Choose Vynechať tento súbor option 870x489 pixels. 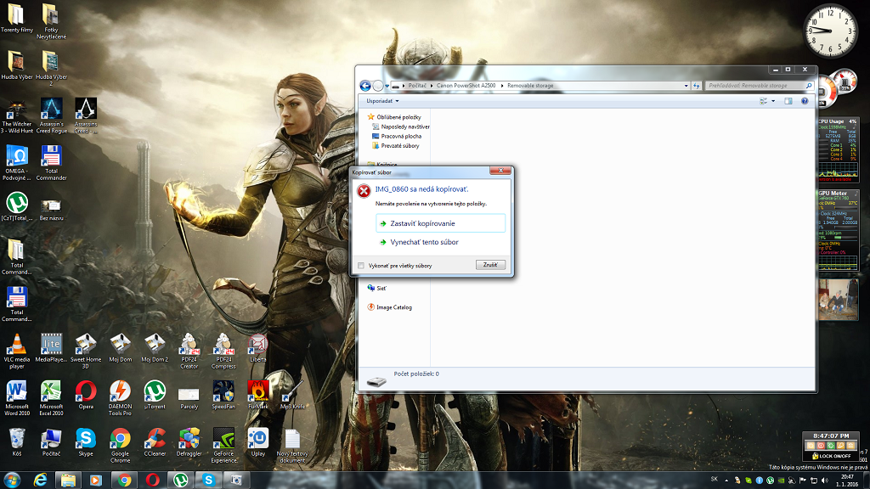click(x=441, y=242)
